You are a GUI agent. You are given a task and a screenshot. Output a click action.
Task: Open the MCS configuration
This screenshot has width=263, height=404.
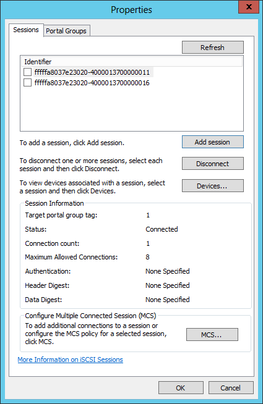(212, 335)
